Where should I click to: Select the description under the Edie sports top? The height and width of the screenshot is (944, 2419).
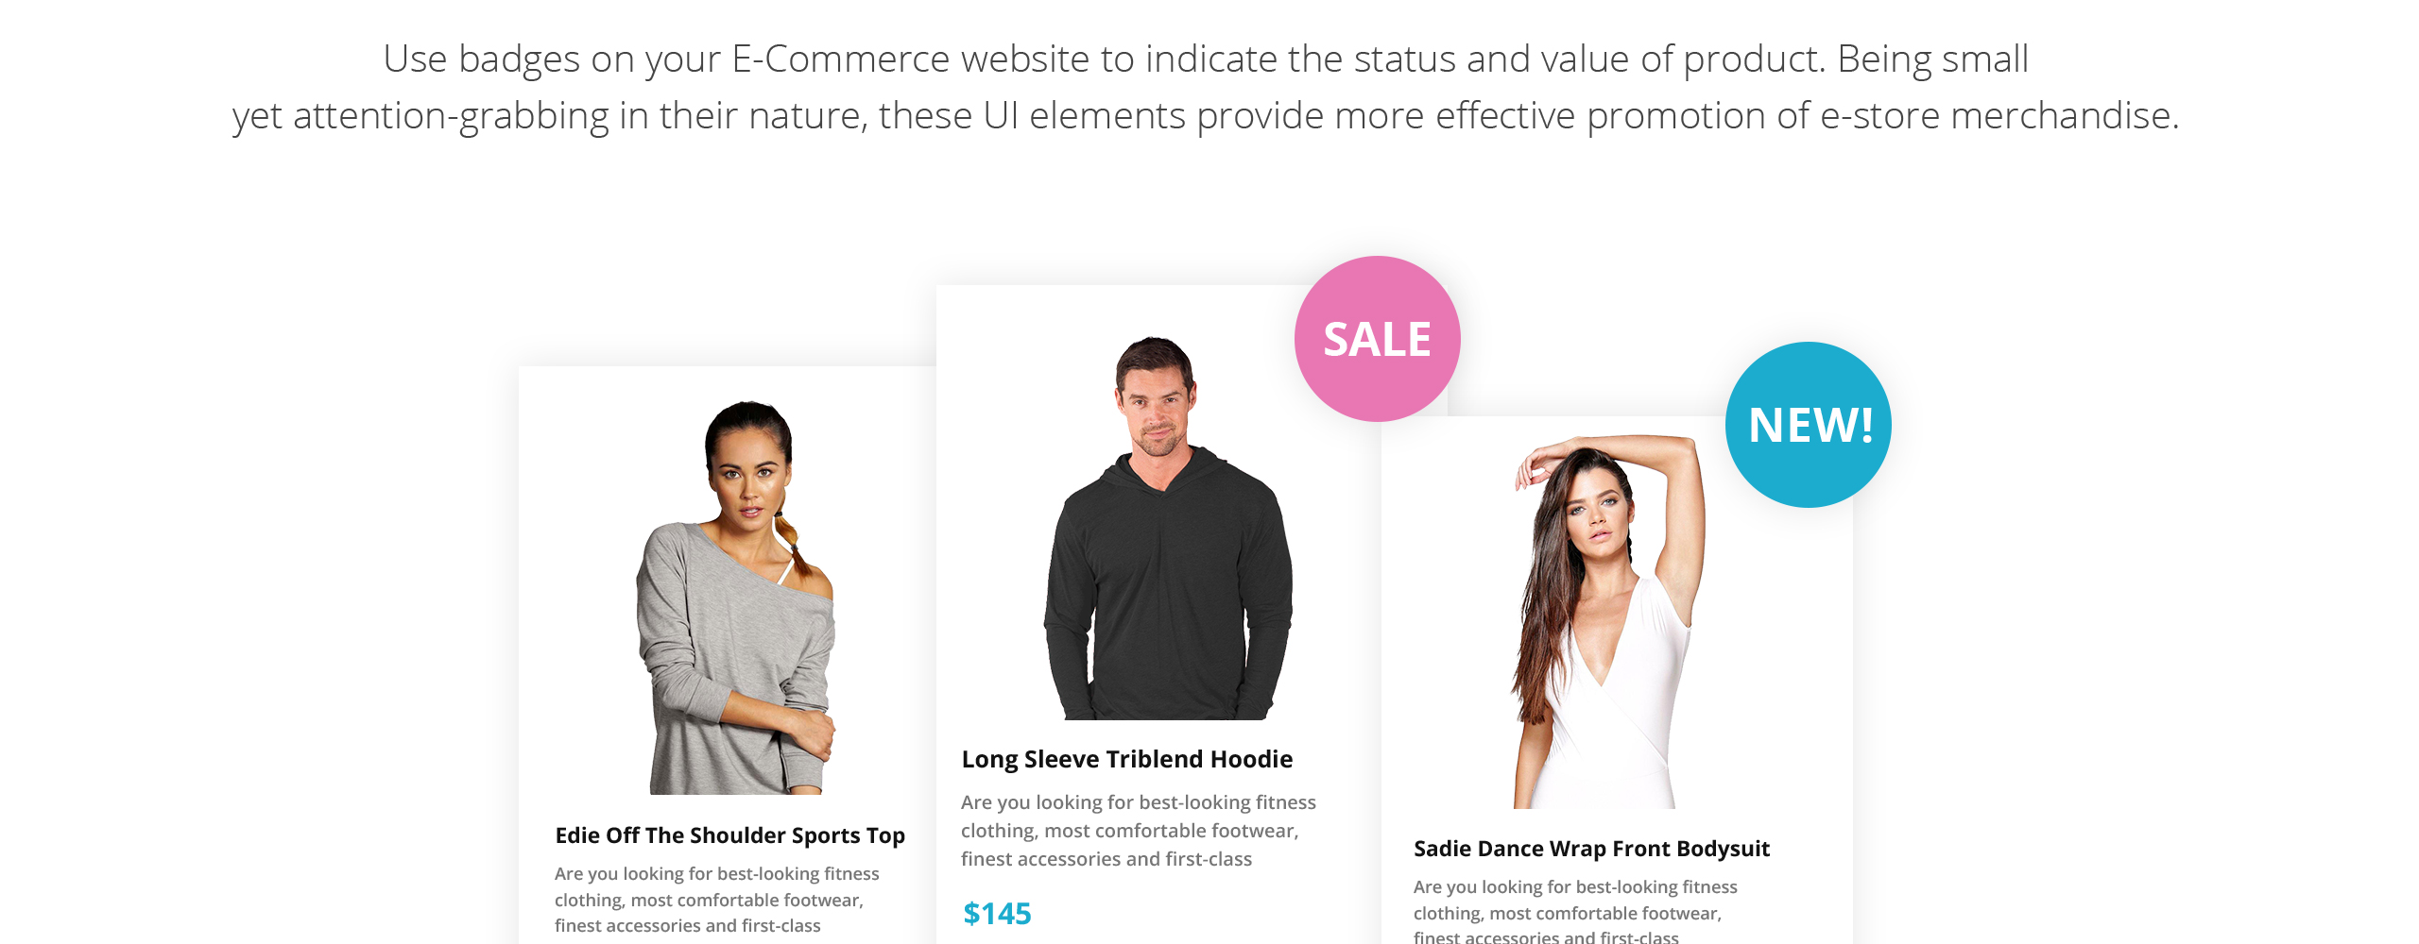717,900
